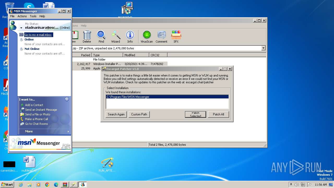Switch to Escargot Patcher taskbar button

click(x=74, y=185)
